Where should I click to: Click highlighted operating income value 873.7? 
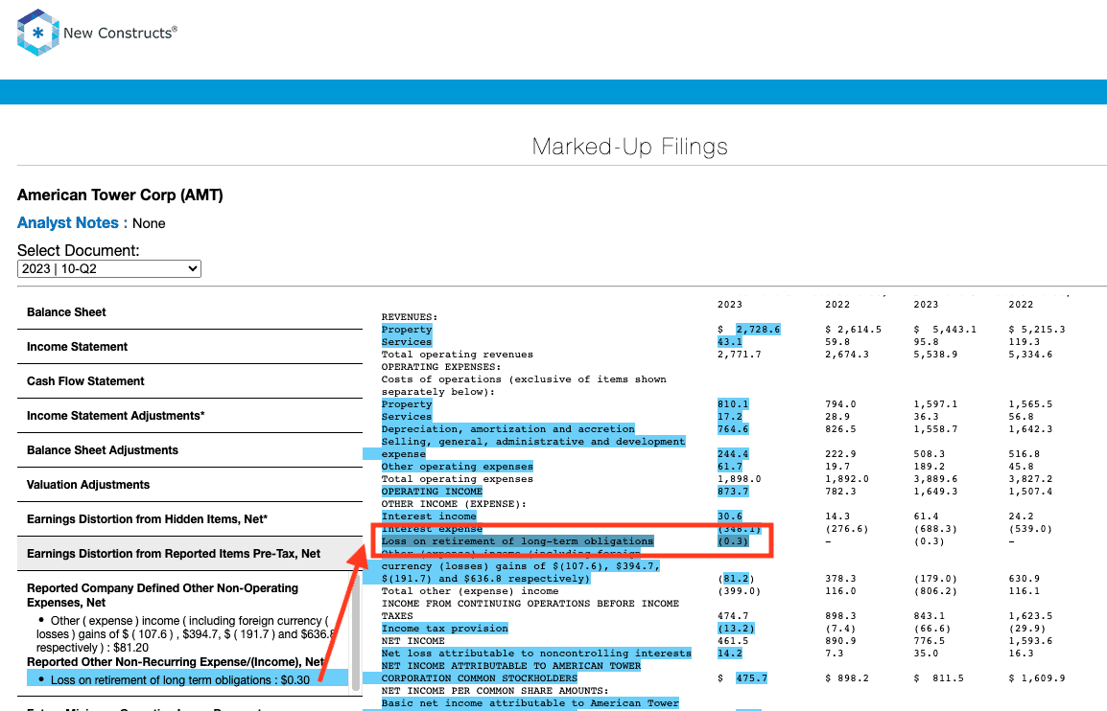[x=733, y=492]
